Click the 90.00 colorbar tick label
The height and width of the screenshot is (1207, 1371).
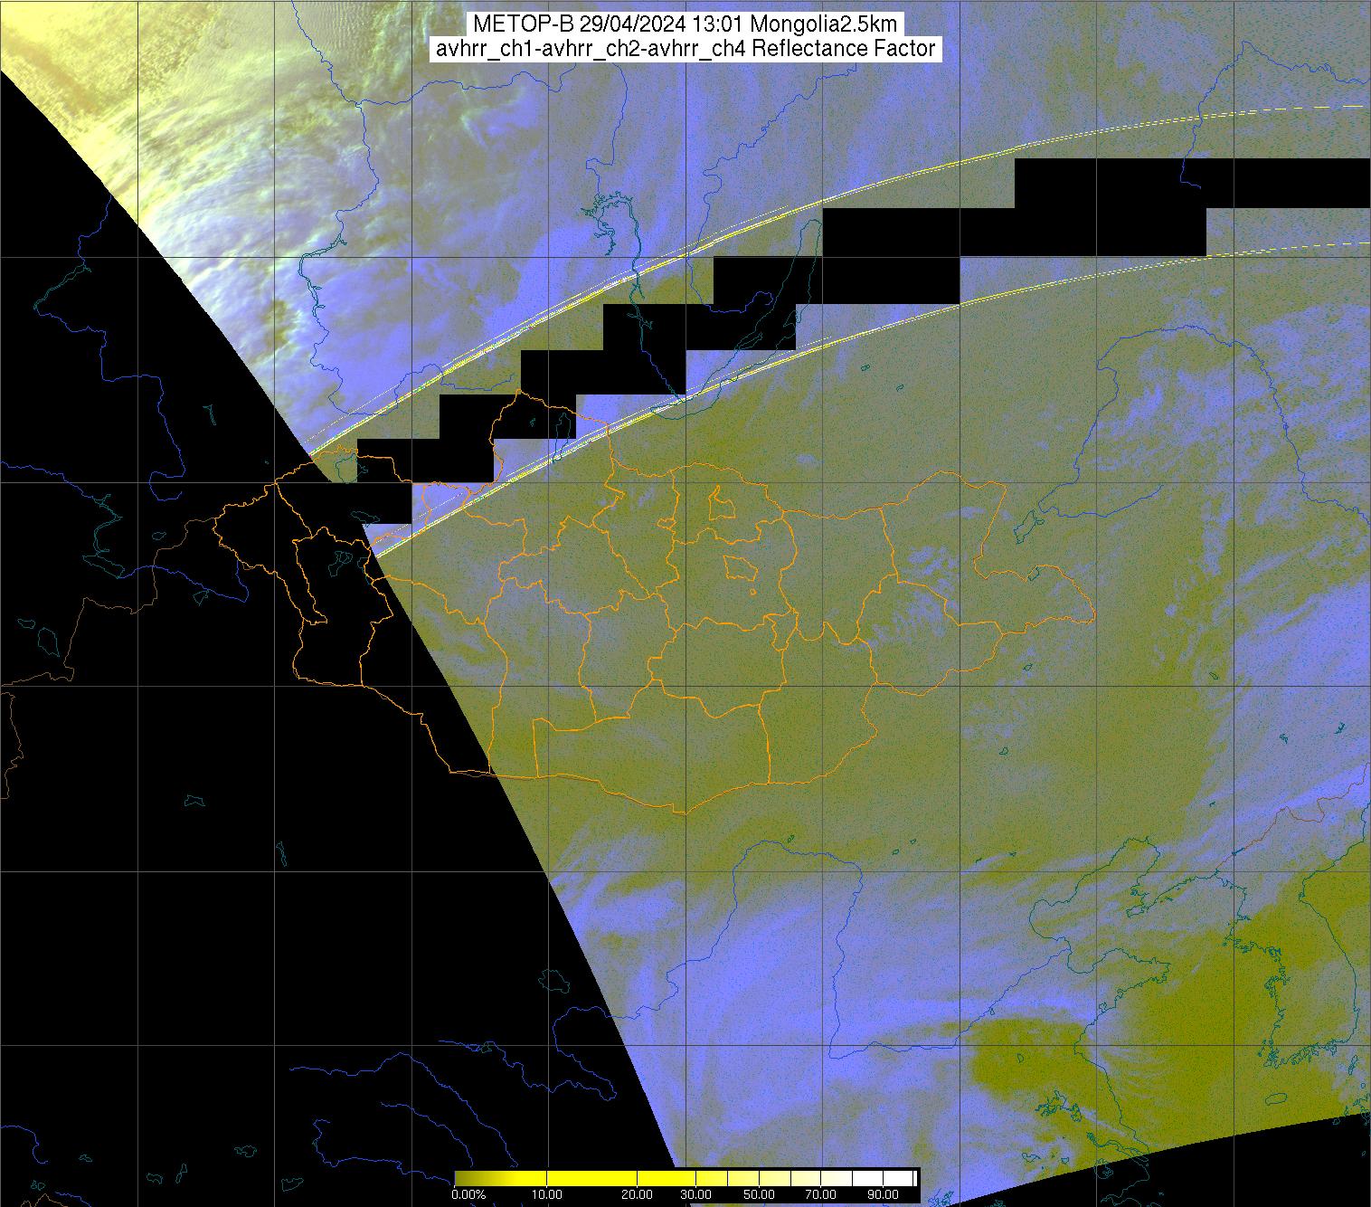pyautogui.click(x=883, y=1195)
